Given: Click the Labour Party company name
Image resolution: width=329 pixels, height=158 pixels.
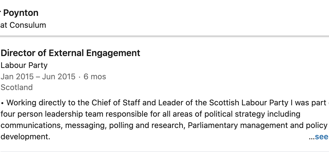Looking at the screenshot, I should [x=24, y=65].
